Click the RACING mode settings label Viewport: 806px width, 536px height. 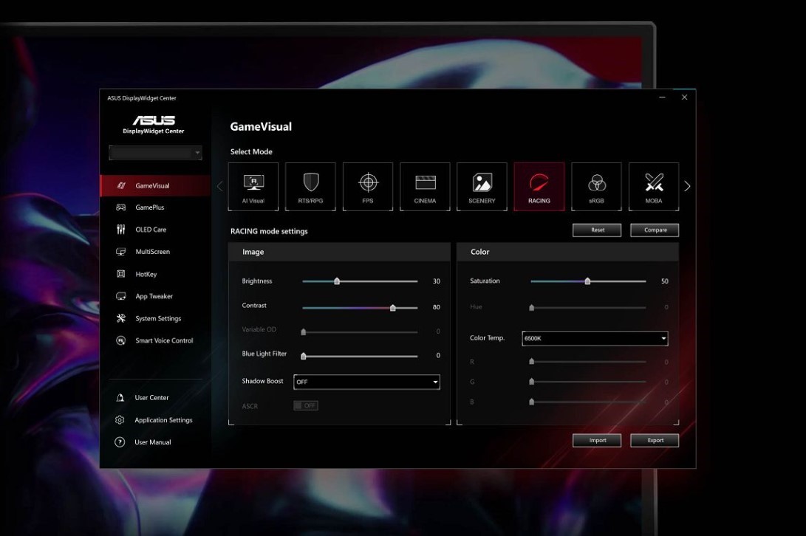(x=269, y=231)
